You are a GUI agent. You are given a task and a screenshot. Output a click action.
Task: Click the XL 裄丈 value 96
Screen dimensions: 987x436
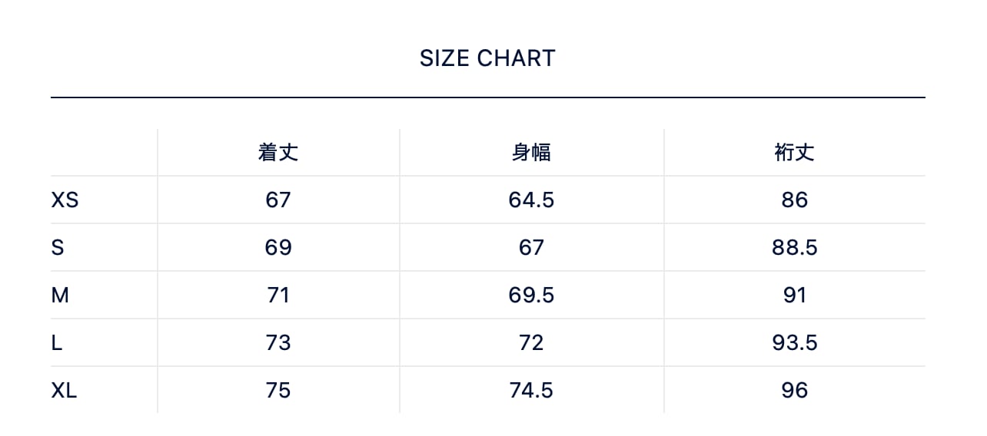pyautogui.click(x=794, y=391)
